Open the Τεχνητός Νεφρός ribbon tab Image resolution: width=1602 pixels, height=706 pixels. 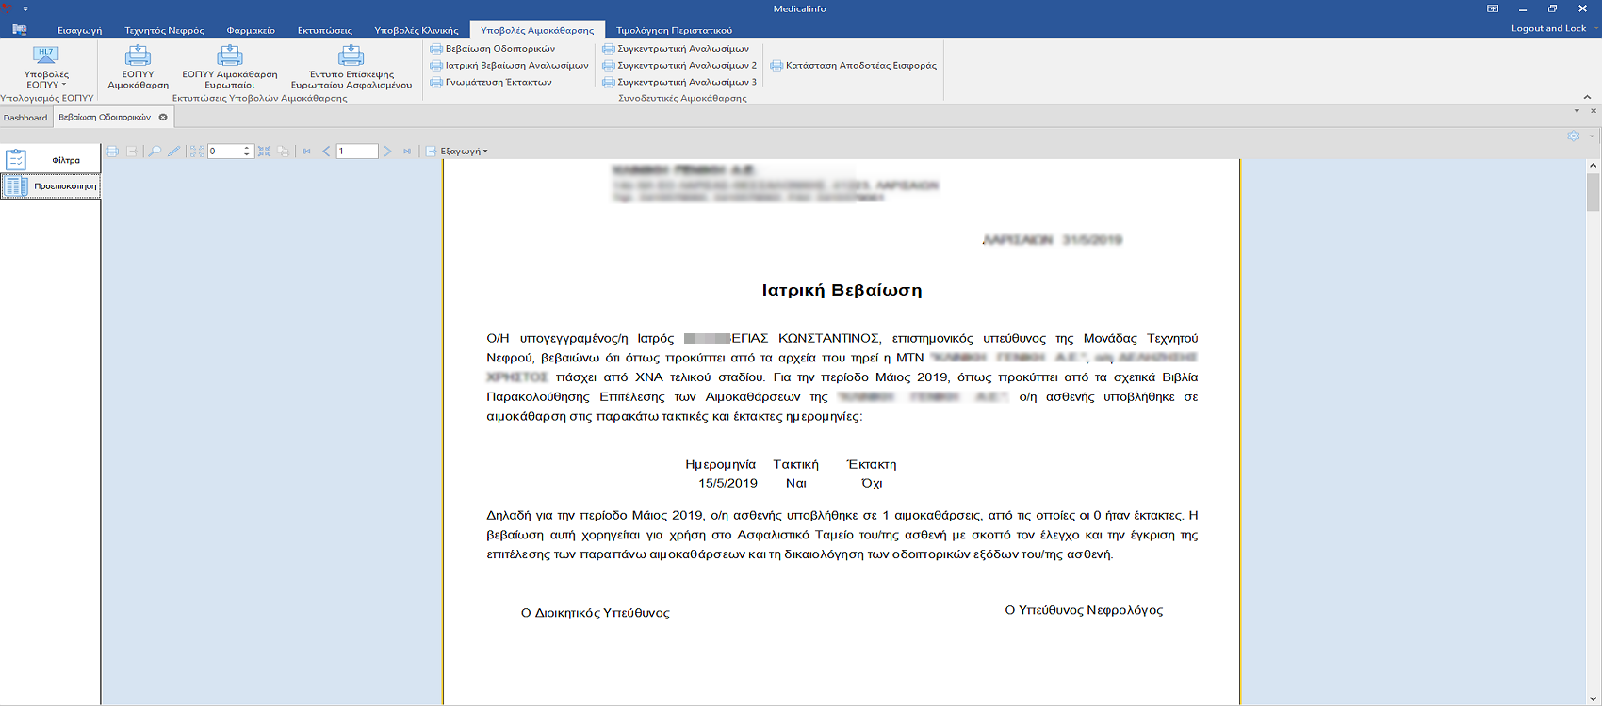[164, 30]
